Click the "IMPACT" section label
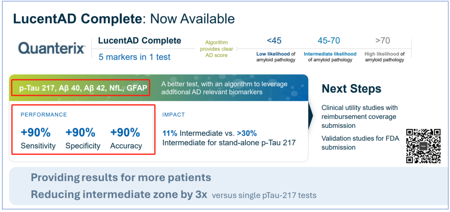 pos(173,115)
